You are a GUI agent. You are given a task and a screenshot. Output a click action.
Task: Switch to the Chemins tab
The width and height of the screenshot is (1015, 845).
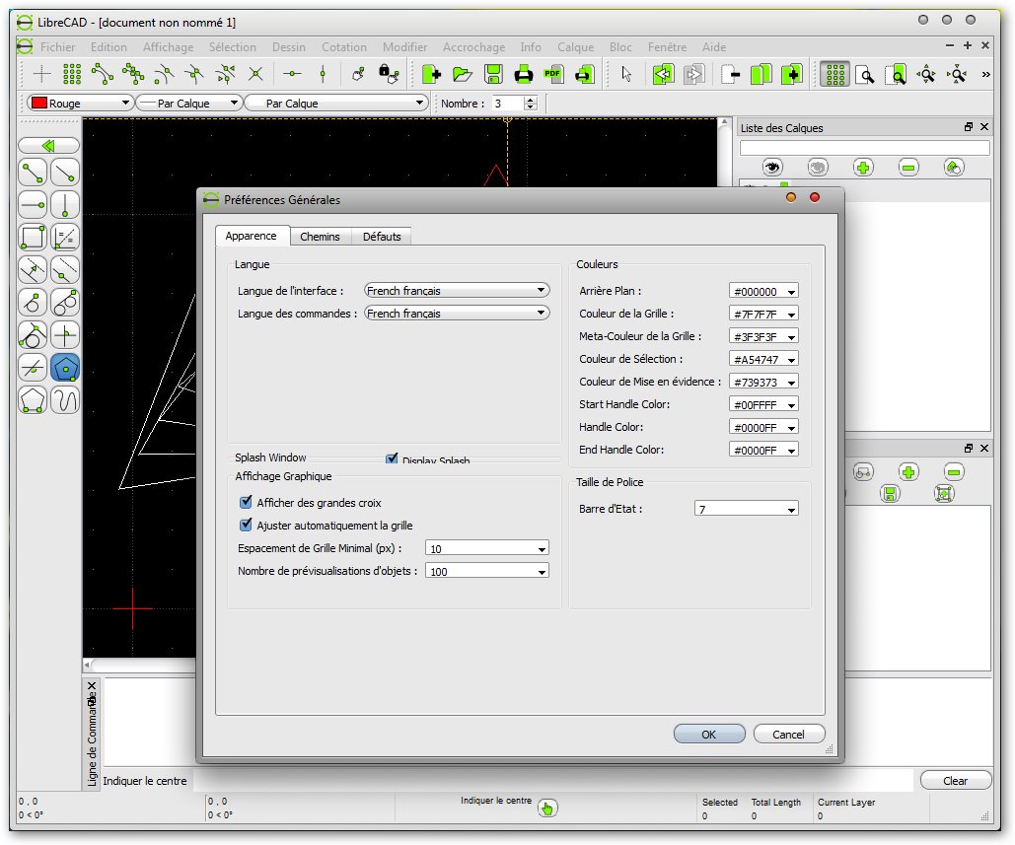[x=320, y=237]
